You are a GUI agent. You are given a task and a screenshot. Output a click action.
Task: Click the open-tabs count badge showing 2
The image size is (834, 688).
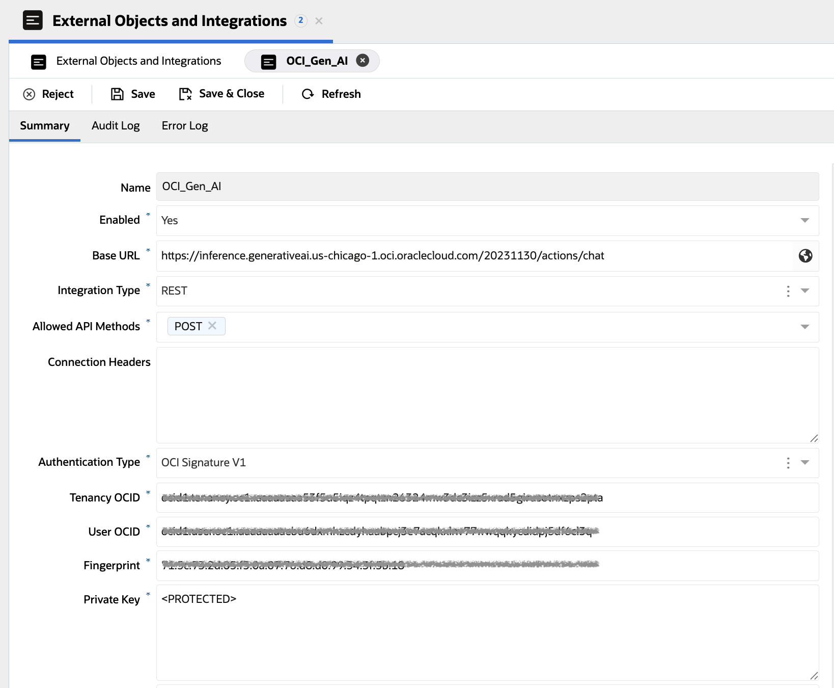tap(301, 20)
